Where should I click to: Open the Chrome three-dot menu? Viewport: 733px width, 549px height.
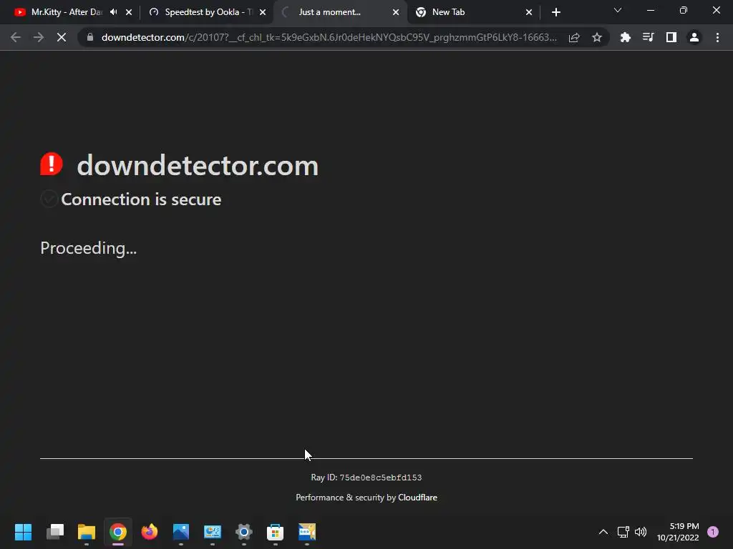coord(717,37)
